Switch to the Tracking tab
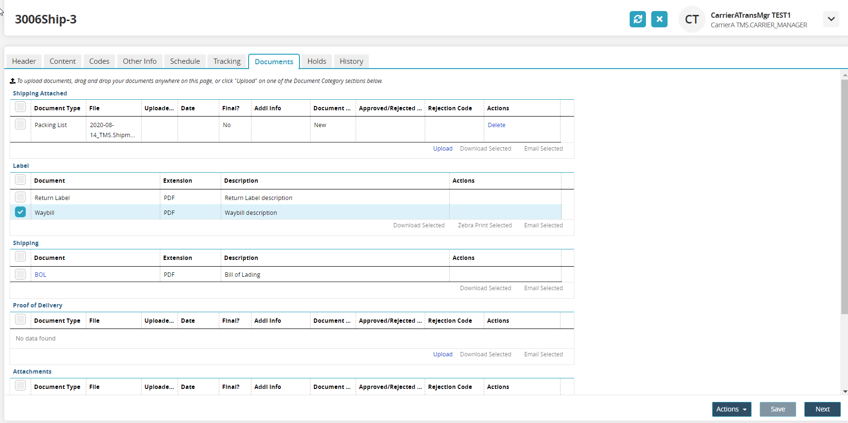The image size is (848, 423). click(227, 61)
